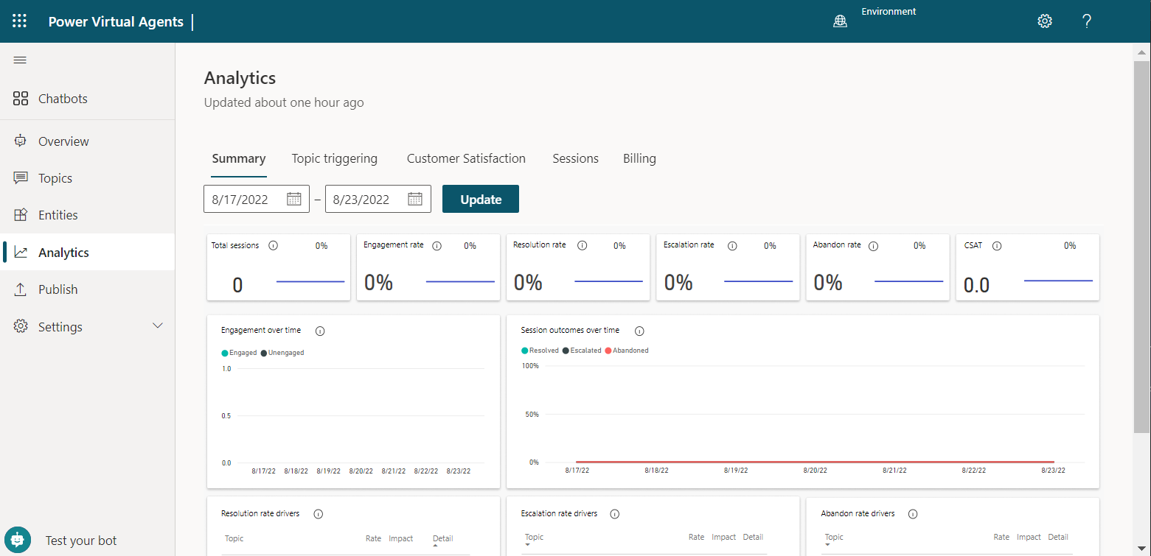This screenshot has height=556, width=1151.
Task: Sort Resolution rate drivers by Detail
Action: coord(443,538)
